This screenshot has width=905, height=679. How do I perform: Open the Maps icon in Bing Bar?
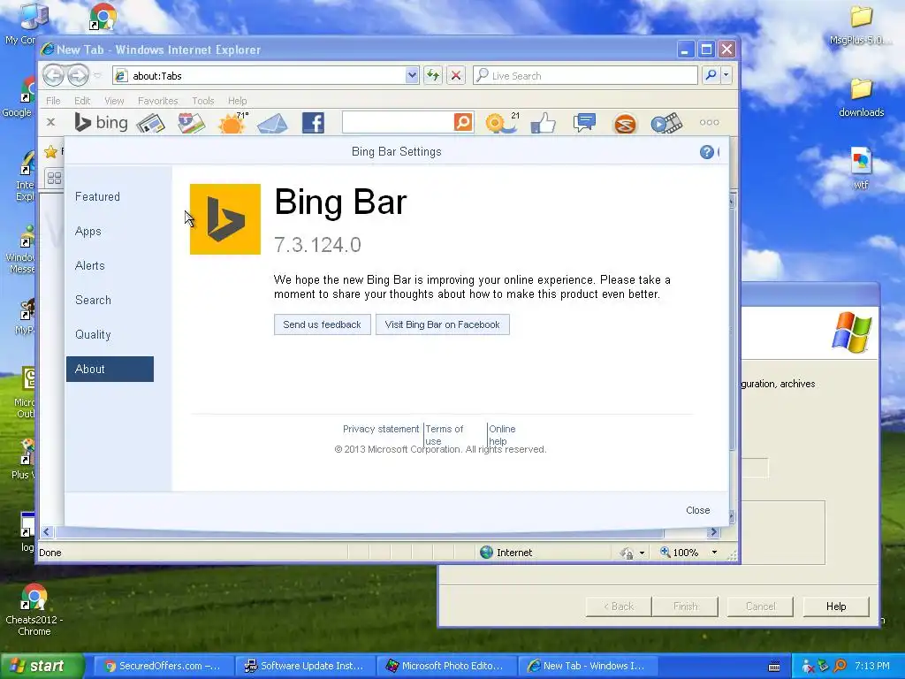click(191, 123)
